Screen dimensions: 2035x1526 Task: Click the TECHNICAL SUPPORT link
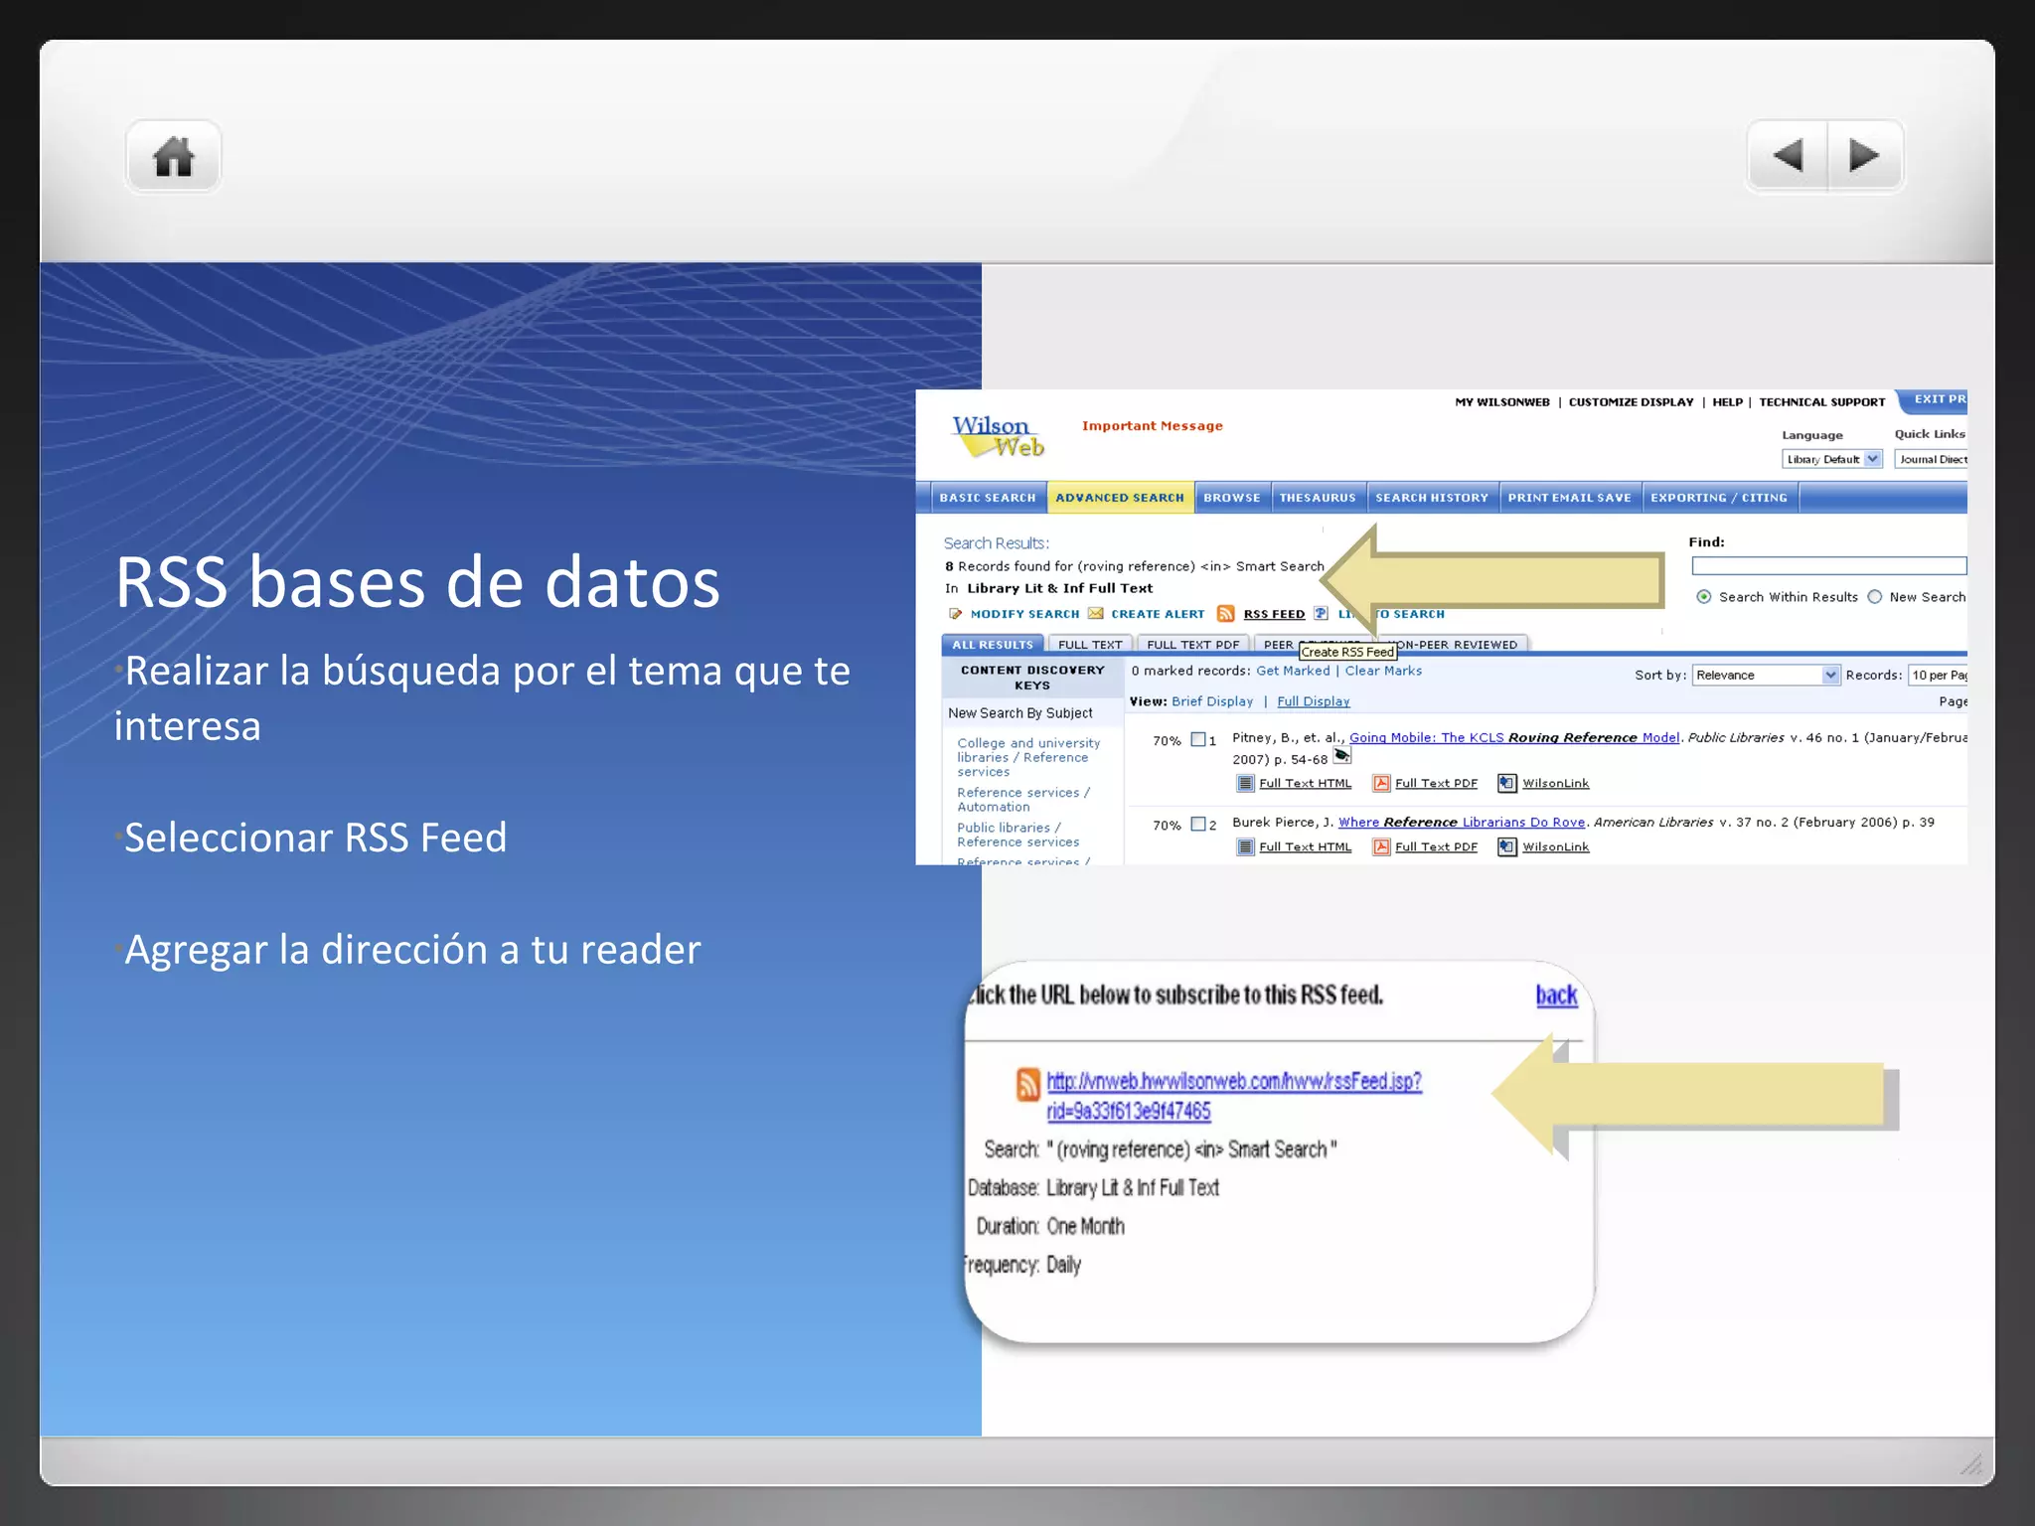[x=1822, y=402]
